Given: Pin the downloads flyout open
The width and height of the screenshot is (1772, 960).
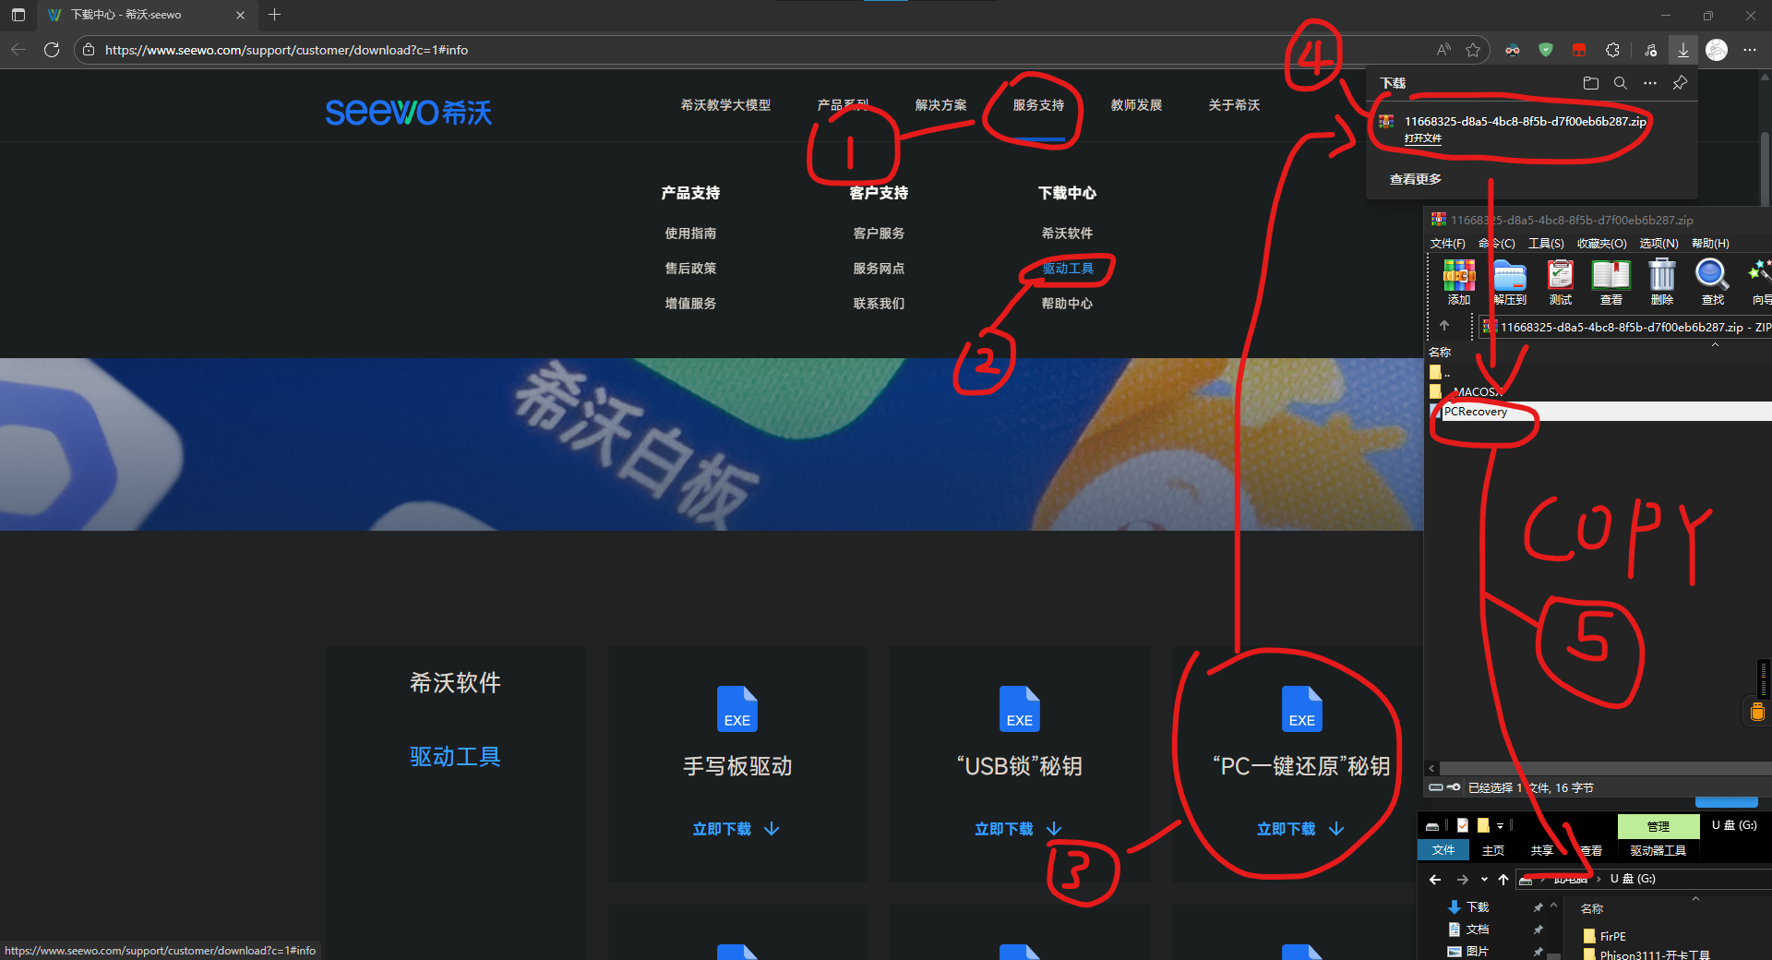Looking at the screenshot, I should (x=1680, y=83).
